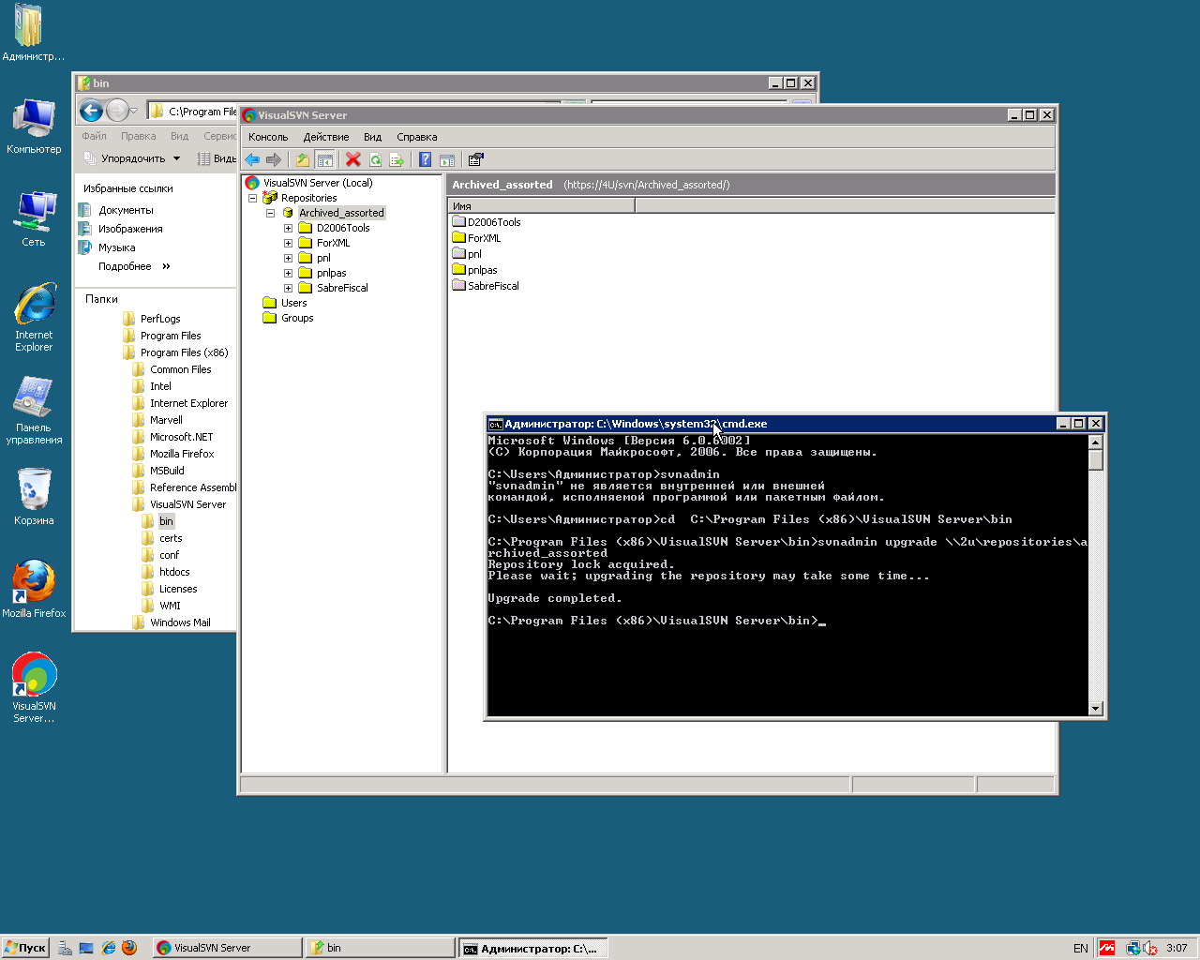This screenshot has width=1200, height=960.
Task: Refresh the view with green refresh icon
Action: 375,159
